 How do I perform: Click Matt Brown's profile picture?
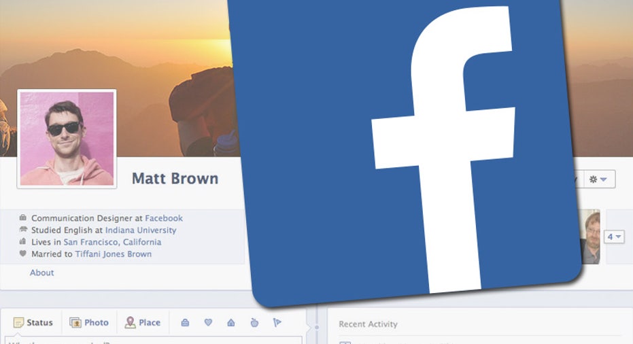coord(67,139)
